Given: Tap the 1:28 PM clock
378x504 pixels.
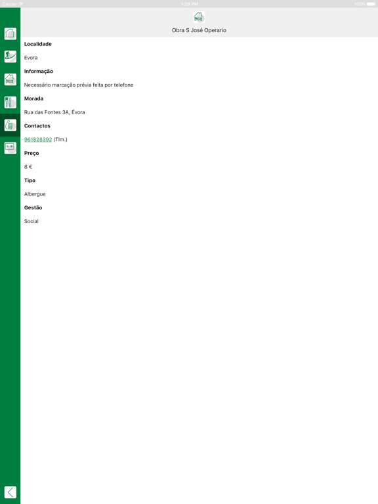Looking at the screenshot, I should coord(189,4).
